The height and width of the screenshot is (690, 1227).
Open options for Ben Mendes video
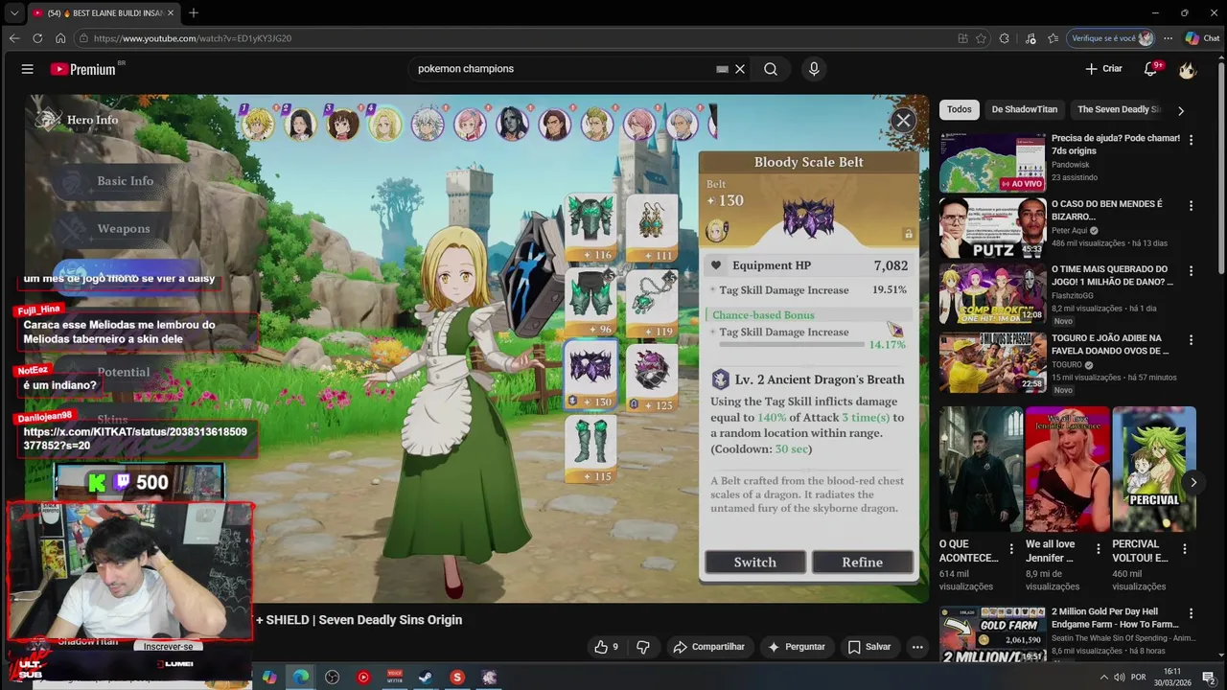click(x=1192, y=206)
